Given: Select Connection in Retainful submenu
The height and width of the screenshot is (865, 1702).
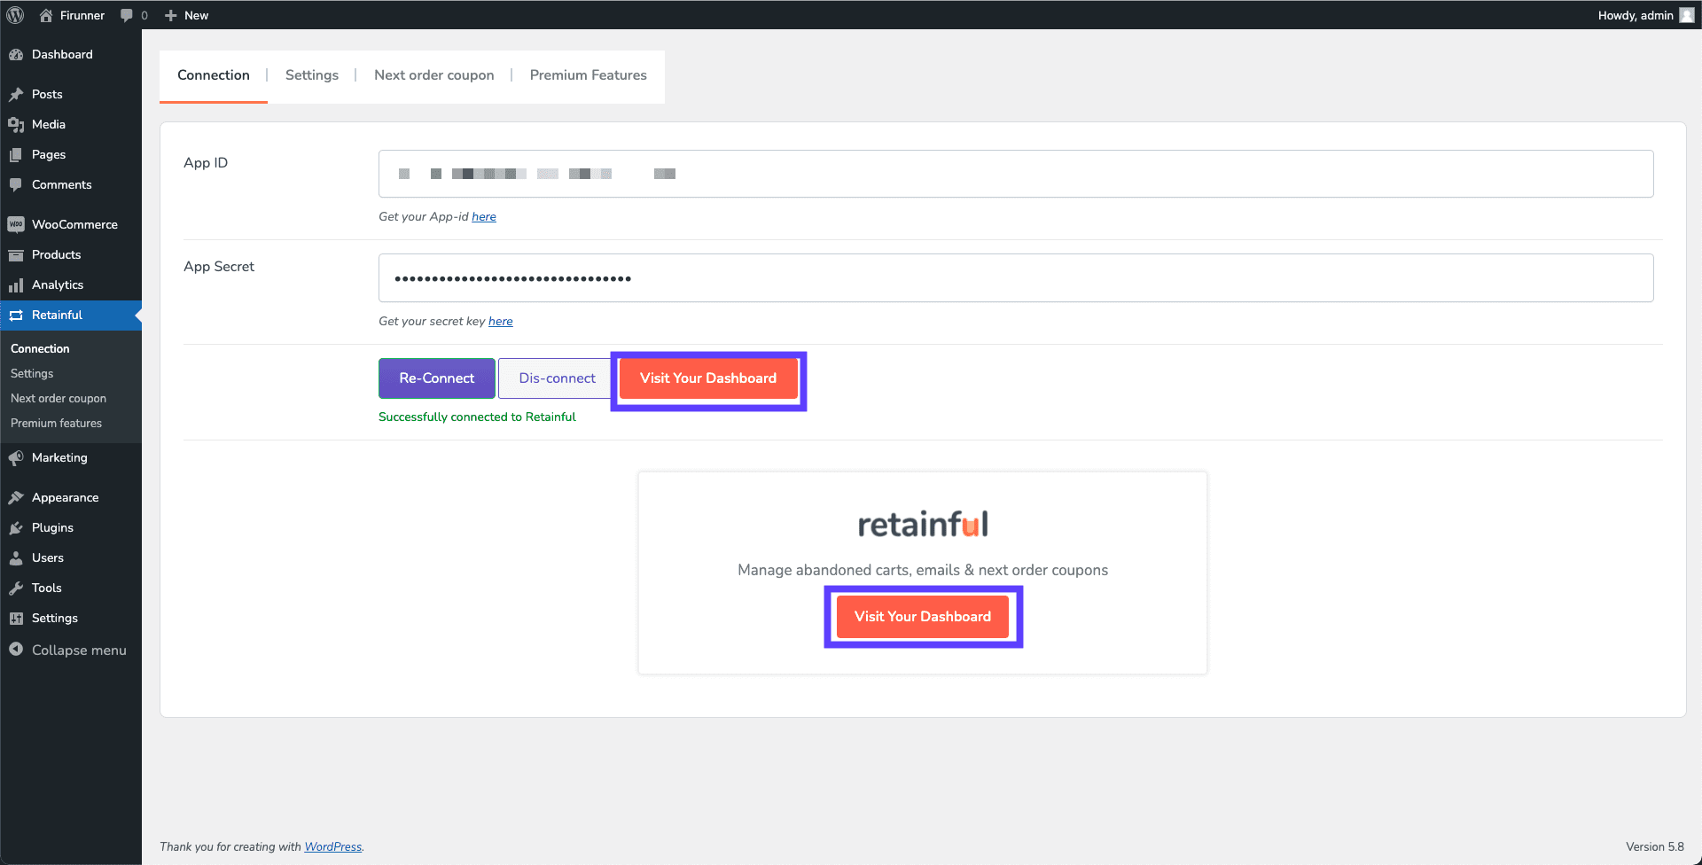Looking at the screenshot, I should tap(40, 348).
